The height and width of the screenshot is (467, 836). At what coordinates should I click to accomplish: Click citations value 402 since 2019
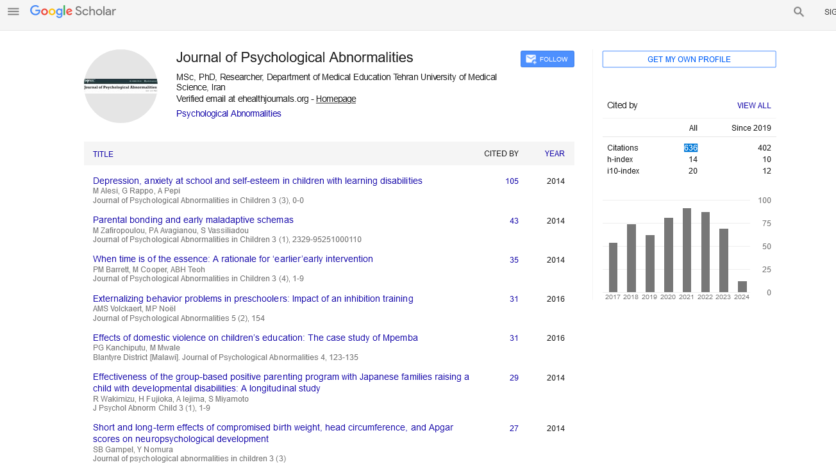764,148
